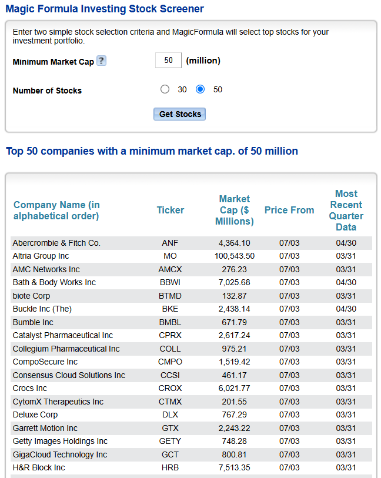
Task: Click the DLX ticker symbol
Action: (170, 415)
